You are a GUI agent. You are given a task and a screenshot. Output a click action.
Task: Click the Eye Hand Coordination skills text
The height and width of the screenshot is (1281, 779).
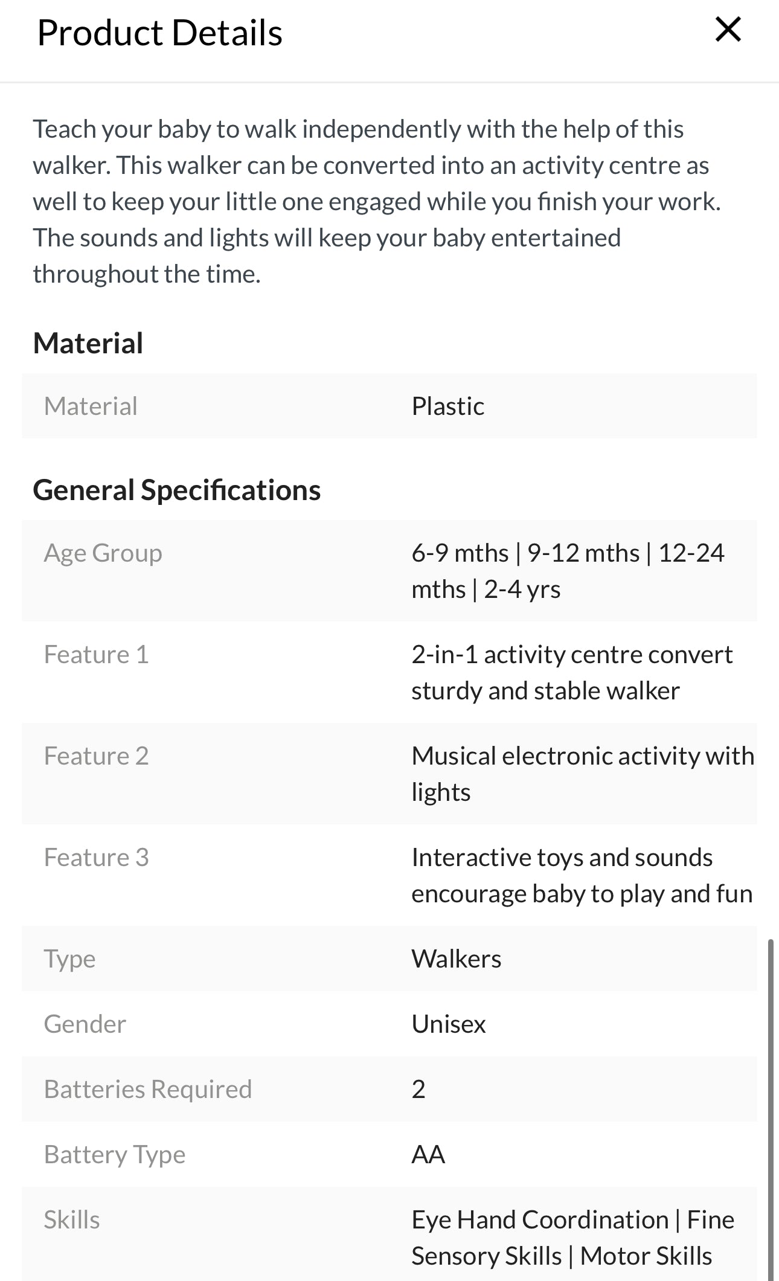572,1238
